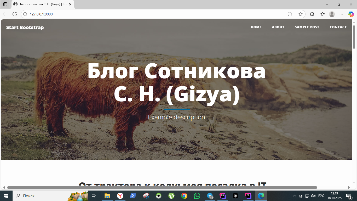357x201 pixels.
Task: Switch the РУС input language
Action: click(321, 196)
